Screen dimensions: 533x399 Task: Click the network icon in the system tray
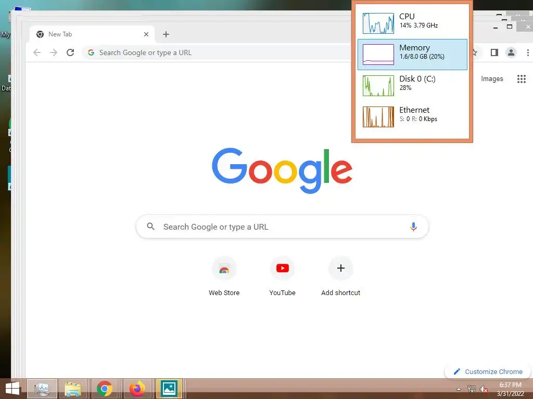[x=471, y=389]
